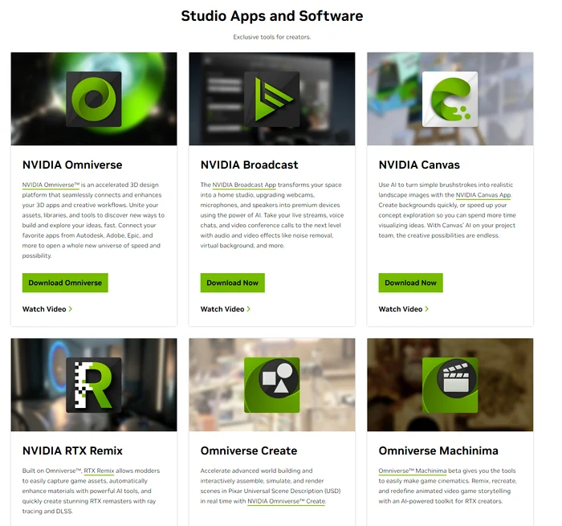This screenshot has height=526, width=562.
Task: Click the NVIDIA Omniverse card heading
Action: (72, 165)
